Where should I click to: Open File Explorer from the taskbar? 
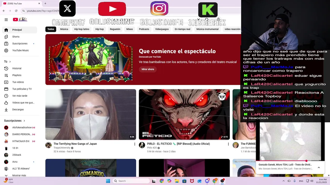point(177,181)
